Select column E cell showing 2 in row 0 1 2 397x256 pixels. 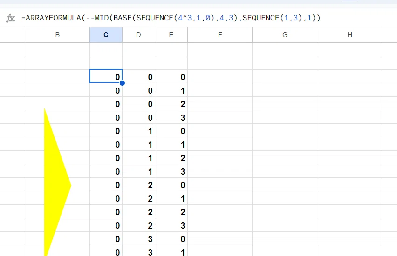[x=171, y=157]
